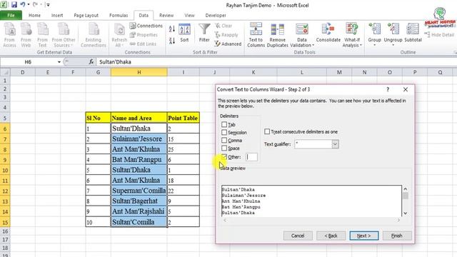The image size is (457, 257).
Task: Click the insert function fx icon
Action: point(91,62)
